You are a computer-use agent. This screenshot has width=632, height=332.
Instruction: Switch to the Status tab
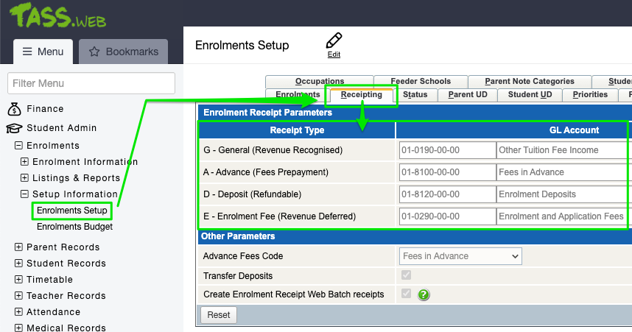tap(415, 95)
